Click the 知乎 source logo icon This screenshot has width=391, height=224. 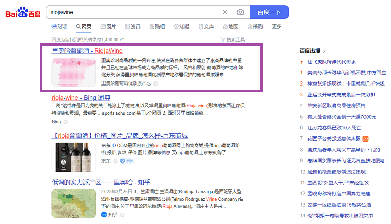point(104,215)
